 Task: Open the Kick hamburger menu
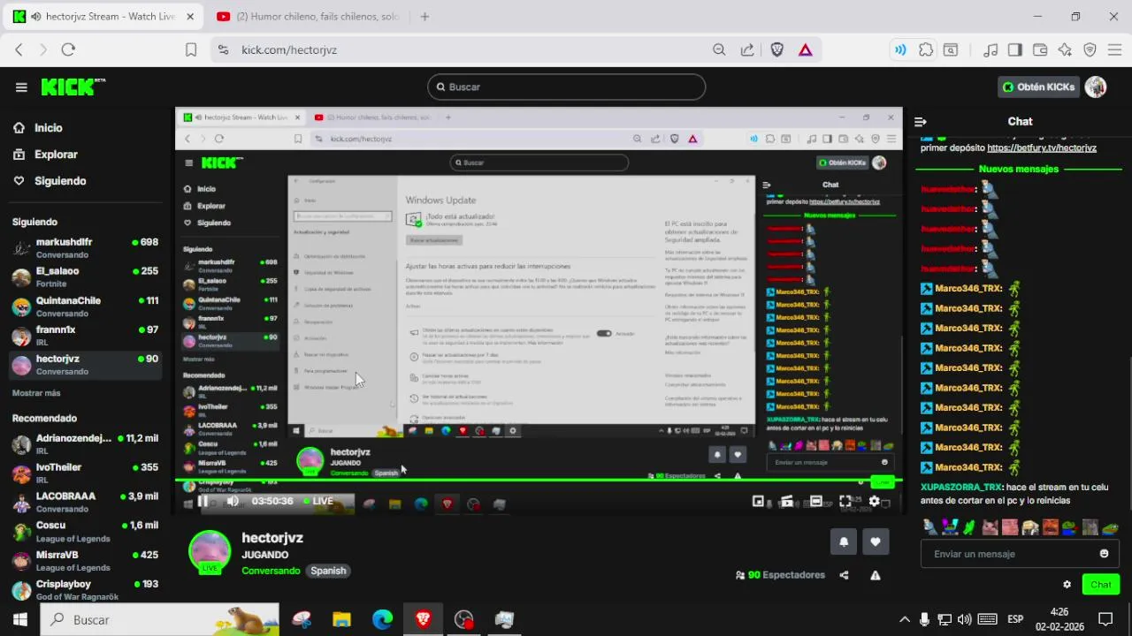(x=21, y=87)
